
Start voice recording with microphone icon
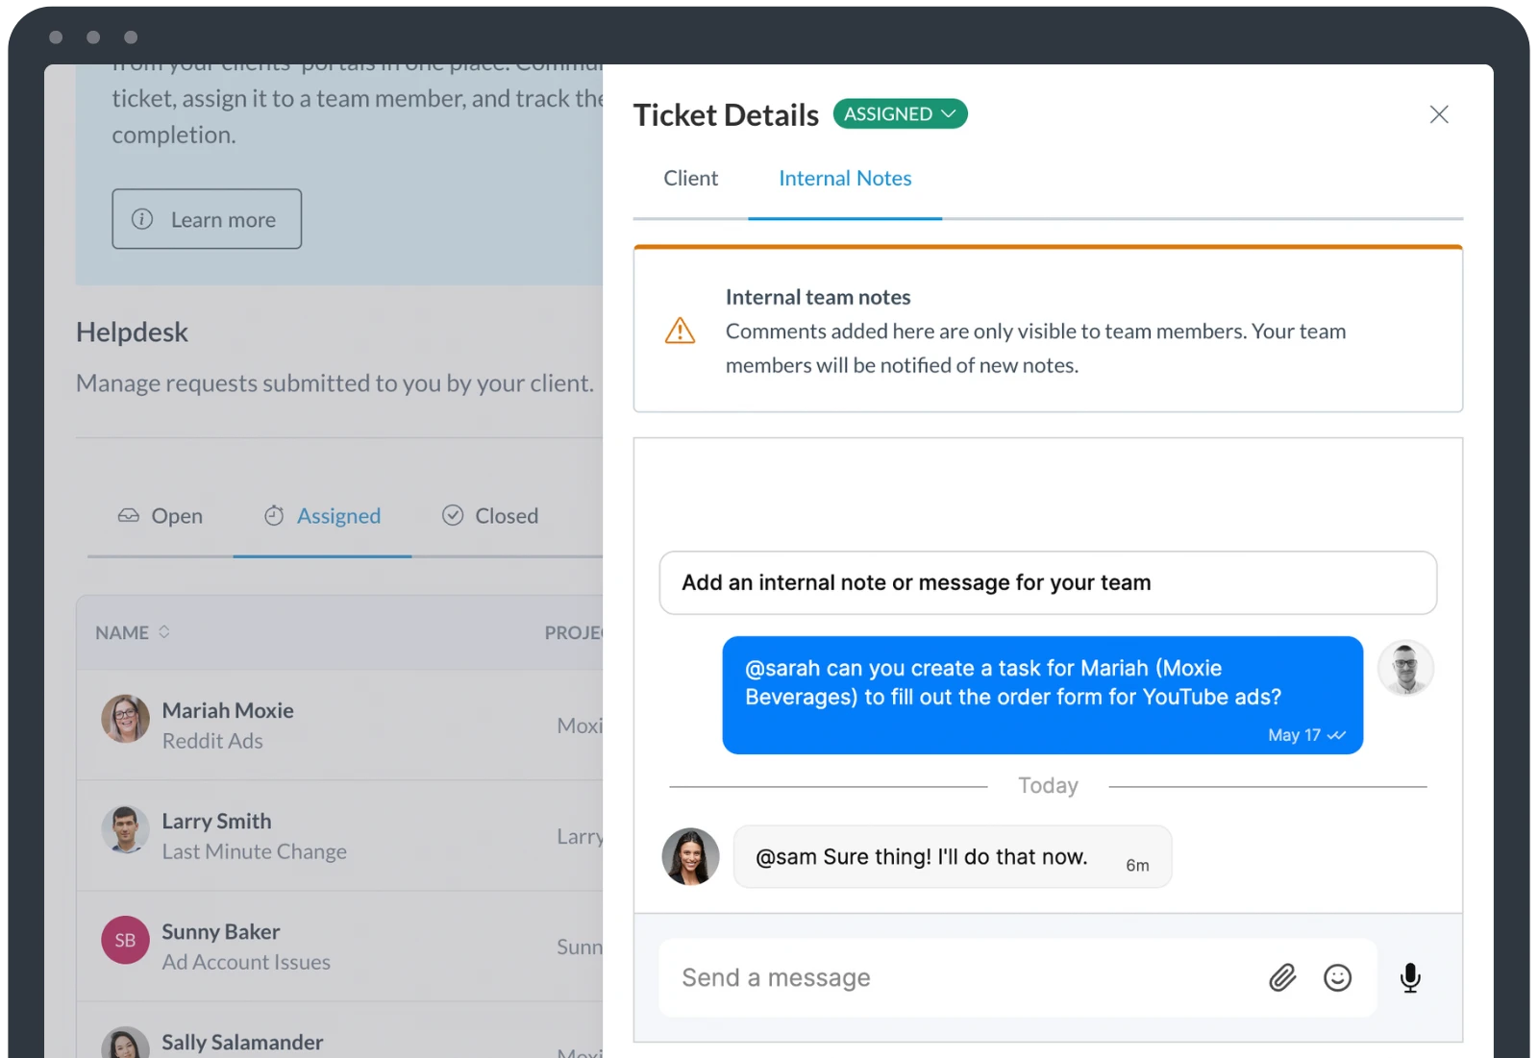tap(1410, 978)
